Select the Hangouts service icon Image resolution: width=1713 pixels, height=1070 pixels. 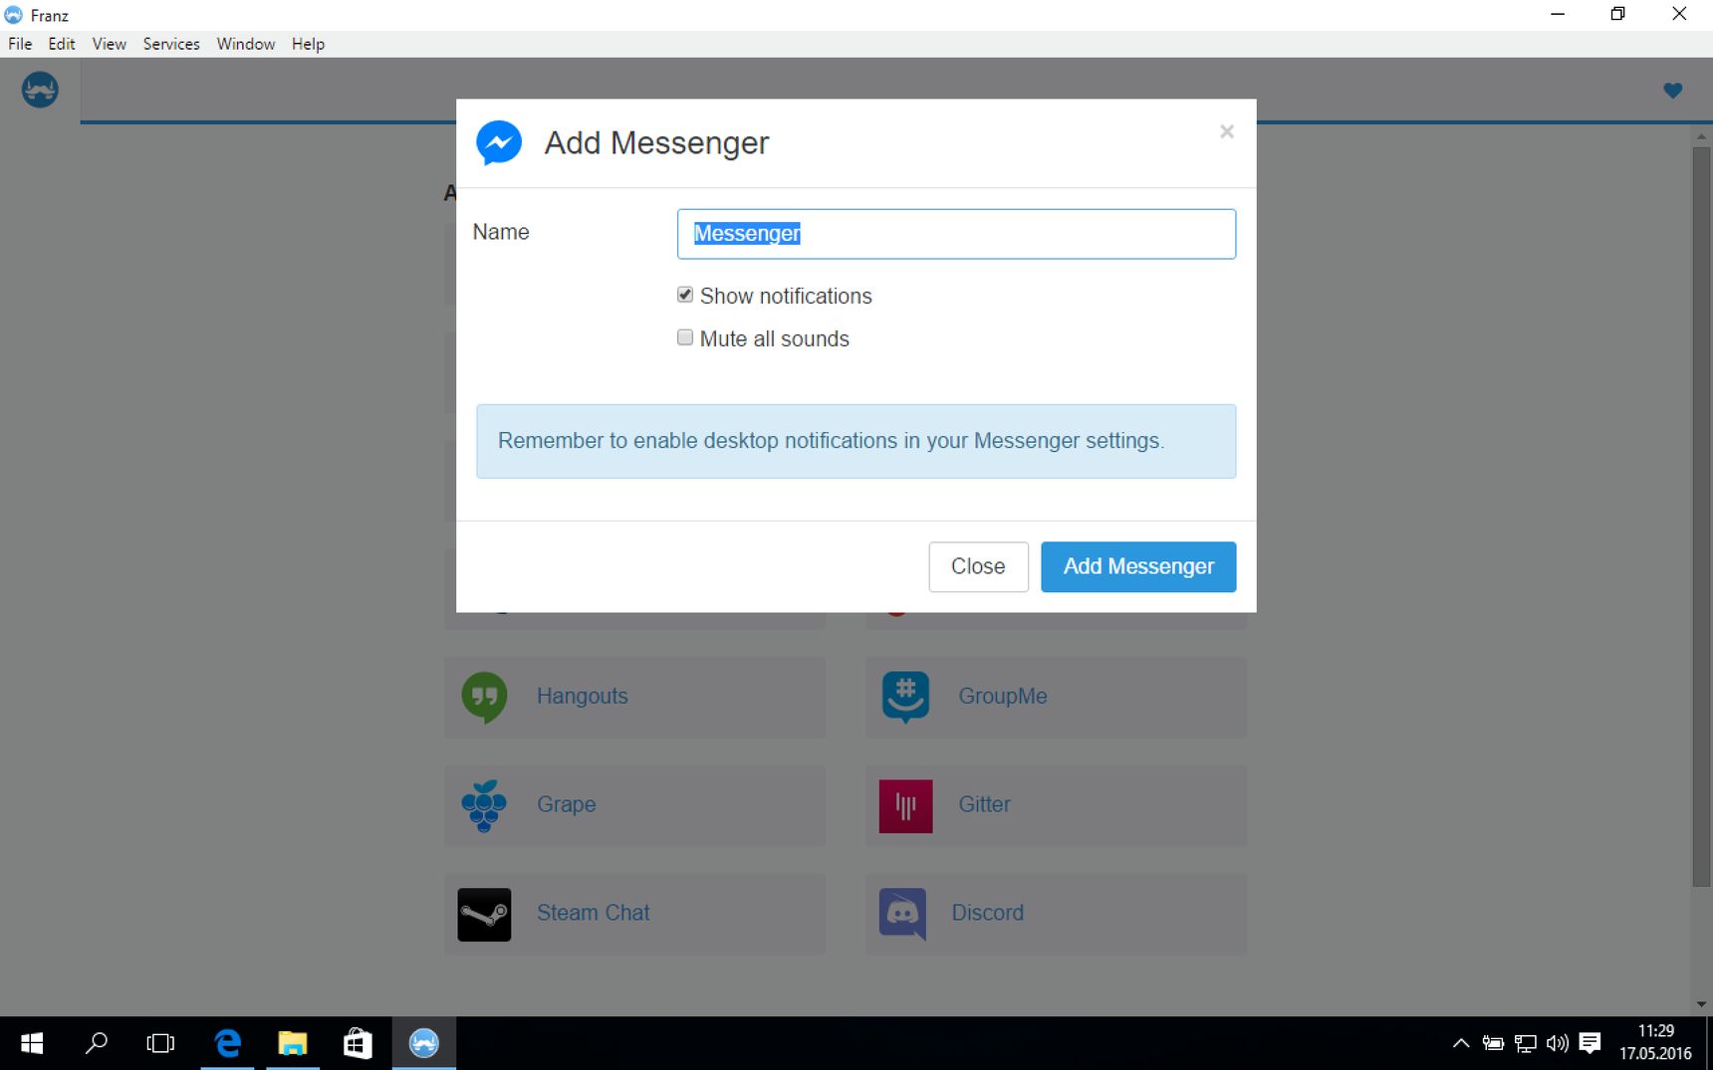484,697
